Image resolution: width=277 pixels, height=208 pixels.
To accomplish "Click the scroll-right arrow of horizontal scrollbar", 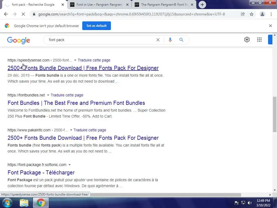I will tap(270, 195).
